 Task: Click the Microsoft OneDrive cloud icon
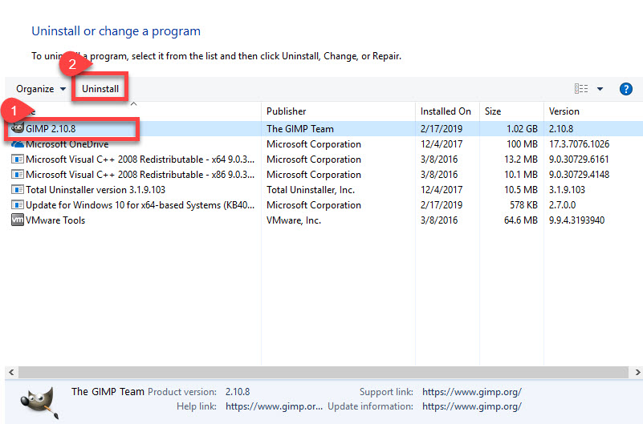17,144
